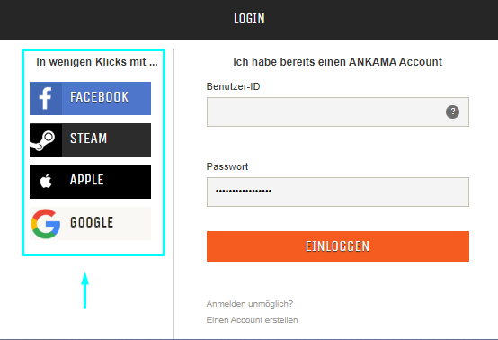Continue with the GOOGLE text label

pyautogui.click(x=92, y=222)
